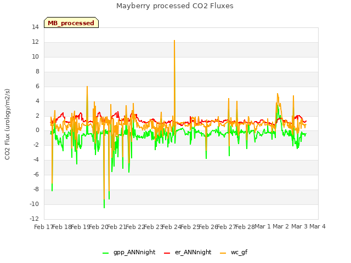Click the y-axis value 8
Image resolution: width=351 pixels, height=263 pixels.
[x=37, y=72]
